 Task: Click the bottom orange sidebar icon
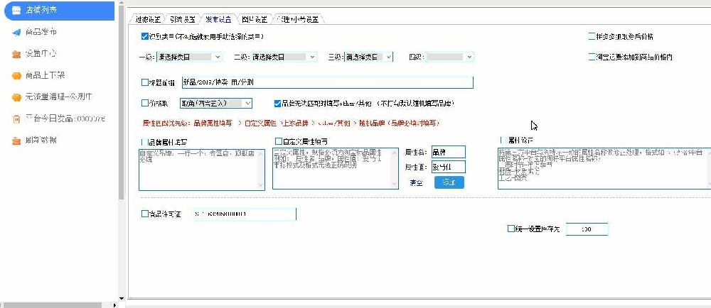coord(16,141)
